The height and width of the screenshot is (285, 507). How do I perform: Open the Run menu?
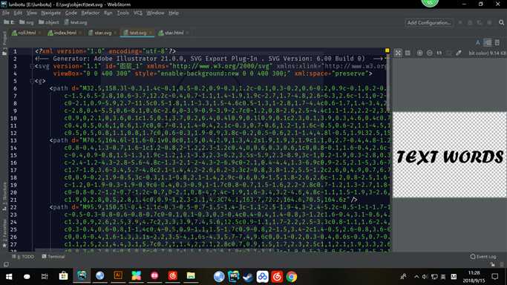coord(108,13)
